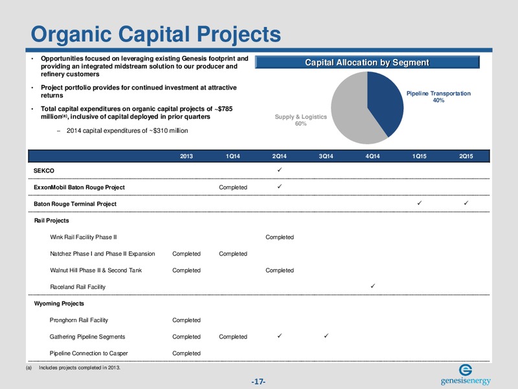The image size is (518, 389).
Task: Click the SEKCO row label
Action: coord(44,171)
